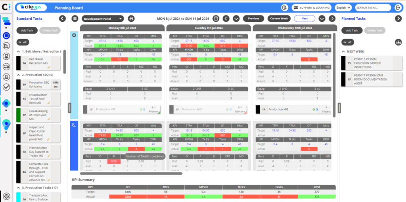Open the checkmark icon in sidebar

point(6,87)
